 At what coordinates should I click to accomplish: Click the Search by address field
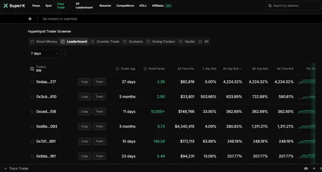293,6
